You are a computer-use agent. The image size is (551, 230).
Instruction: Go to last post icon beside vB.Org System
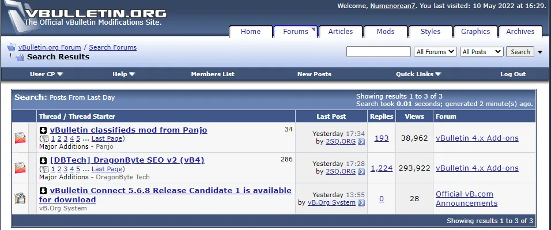361,203
